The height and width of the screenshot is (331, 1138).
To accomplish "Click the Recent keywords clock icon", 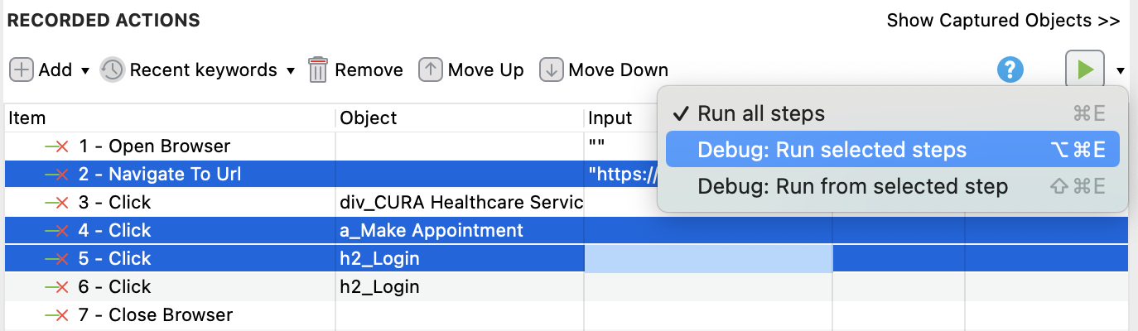I will click(112, 70).
